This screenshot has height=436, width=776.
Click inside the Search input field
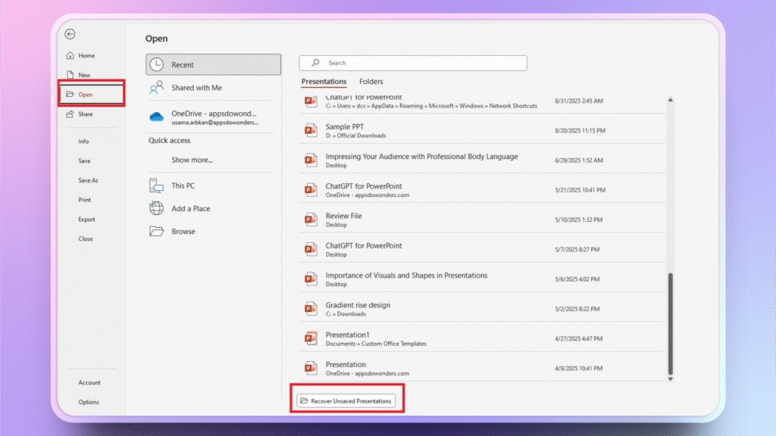(x=413, y=63)
